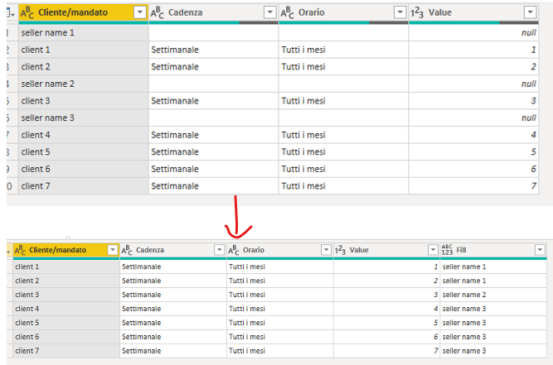Click 'client 5' cell in top table

tap(84, 151)
